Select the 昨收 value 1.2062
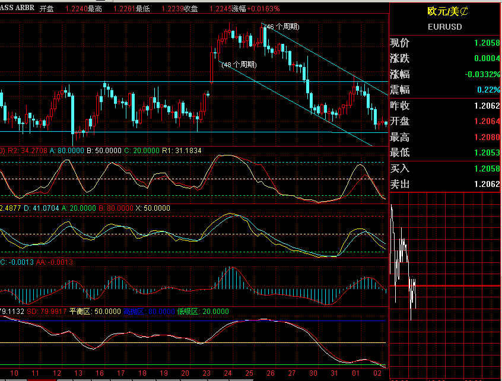The image size is (502, 381). click(487, 106)
